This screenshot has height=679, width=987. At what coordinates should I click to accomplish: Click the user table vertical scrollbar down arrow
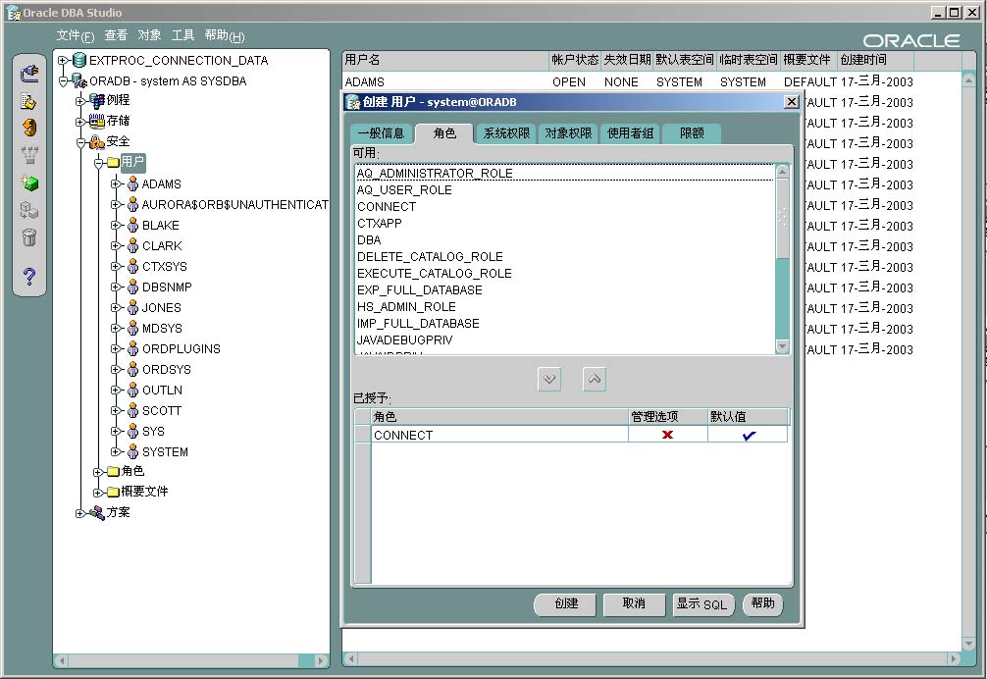coord(968,645)
